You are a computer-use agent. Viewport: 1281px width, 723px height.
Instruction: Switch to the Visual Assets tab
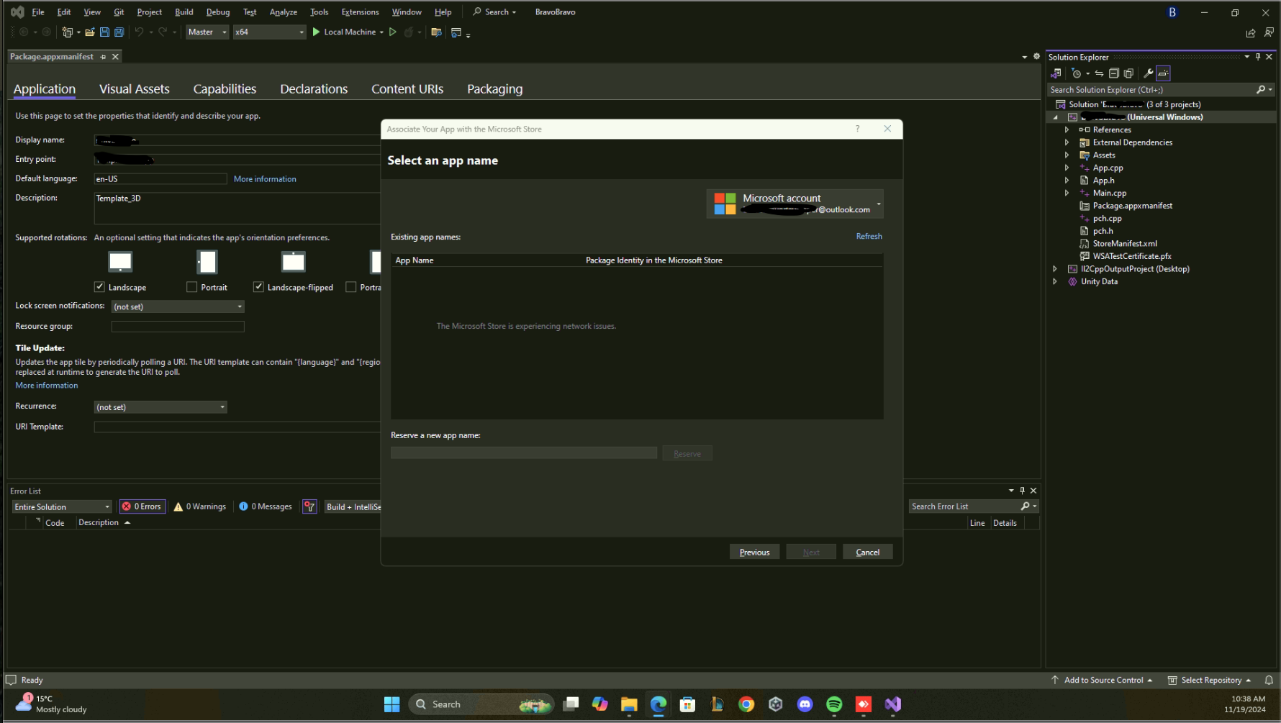tap(135, 89)
